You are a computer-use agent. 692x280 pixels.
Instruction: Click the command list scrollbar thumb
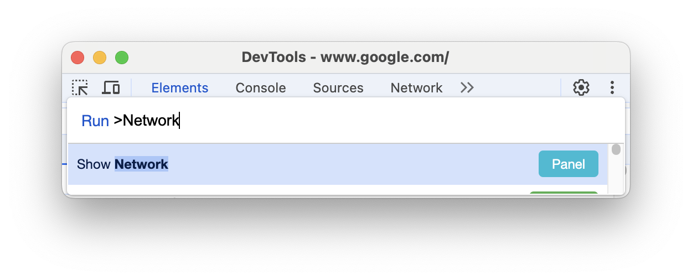(616, 149)
